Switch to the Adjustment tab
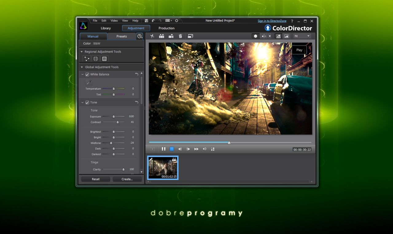Viewport: 393px width, 234px height. [136, 28]
